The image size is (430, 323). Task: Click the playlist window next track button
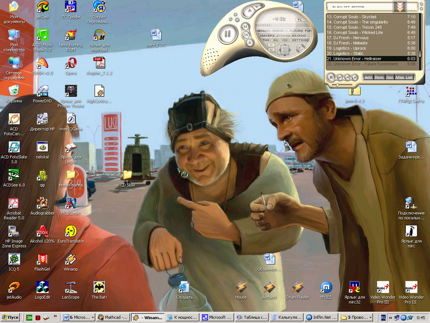(x=347, y=78)
